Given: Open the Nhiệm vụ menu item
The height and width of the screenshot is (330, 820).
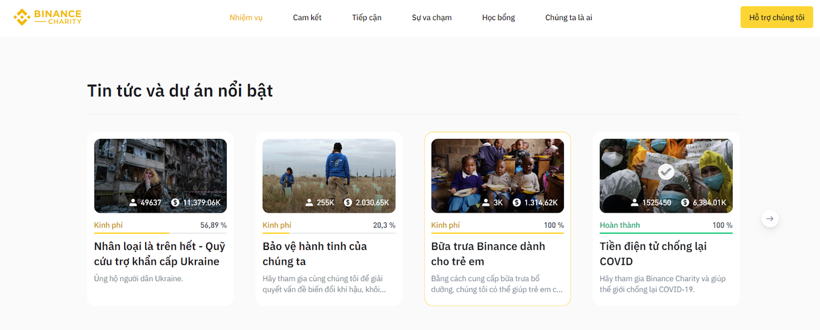Looking at the screenshot, I should point(246,18).
